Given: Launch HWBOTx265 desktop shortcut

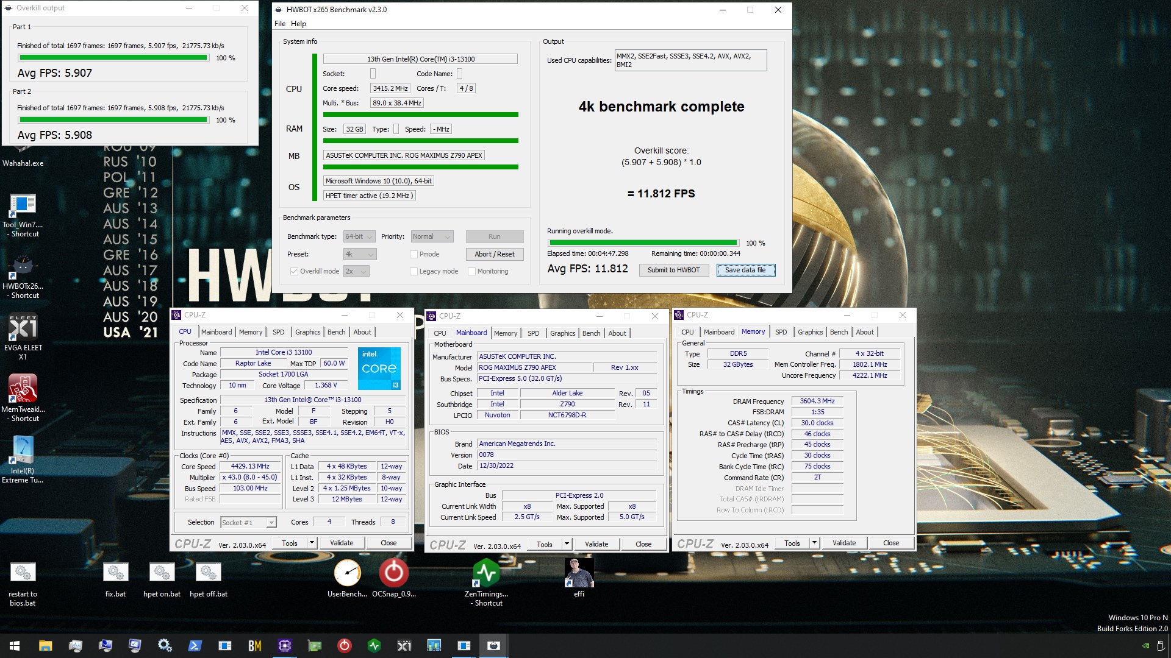Looking at the screenshot, I should coord(23,276).
